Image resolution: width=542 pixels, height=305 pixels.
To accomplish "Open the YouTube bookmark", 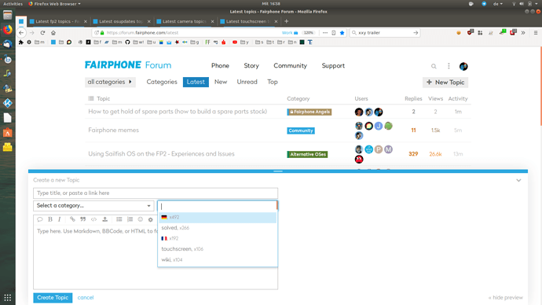I will [x=235, y=42].
